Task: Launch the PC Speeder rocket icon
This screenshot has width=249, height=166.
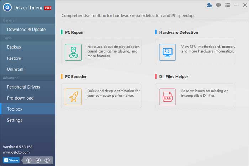Action: point(73,97)
